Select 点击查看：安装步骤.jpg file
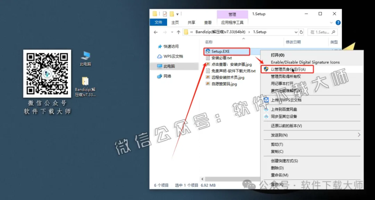375x200 pixels. 229,65
